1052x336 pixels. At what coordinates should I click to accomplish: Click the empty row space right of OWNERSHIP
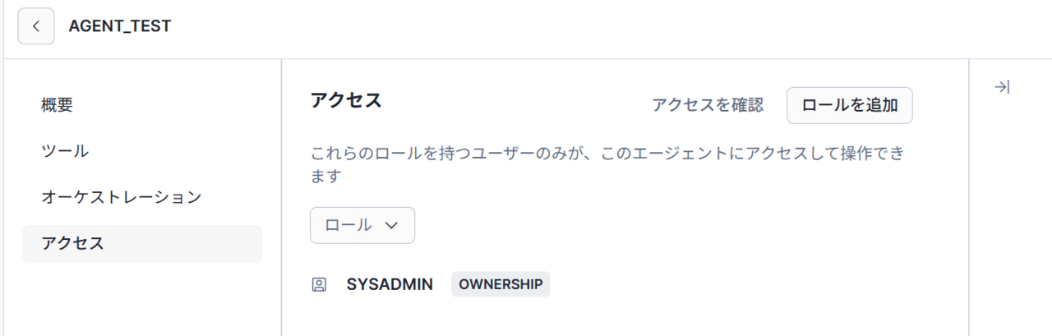point(740,285)
